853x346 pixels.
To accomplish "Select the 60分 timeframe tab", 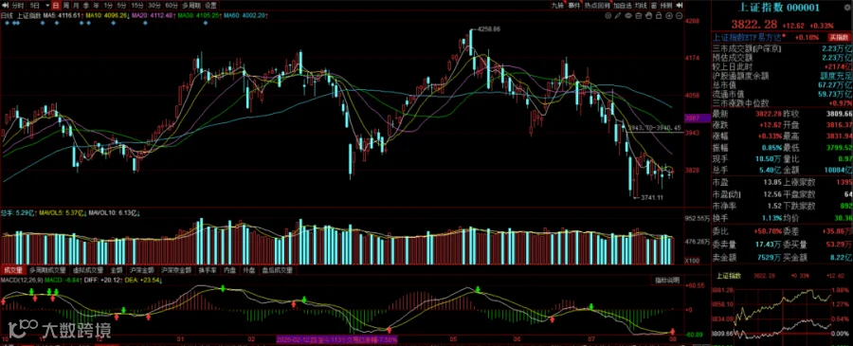I will point(172,6).
